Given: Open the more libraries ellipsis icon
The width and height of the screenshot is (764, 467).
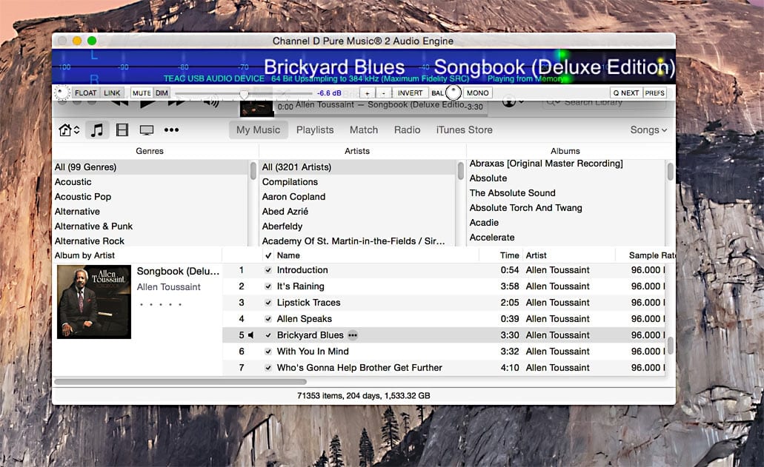Looking at the screenshot, I should coord(171,130).
